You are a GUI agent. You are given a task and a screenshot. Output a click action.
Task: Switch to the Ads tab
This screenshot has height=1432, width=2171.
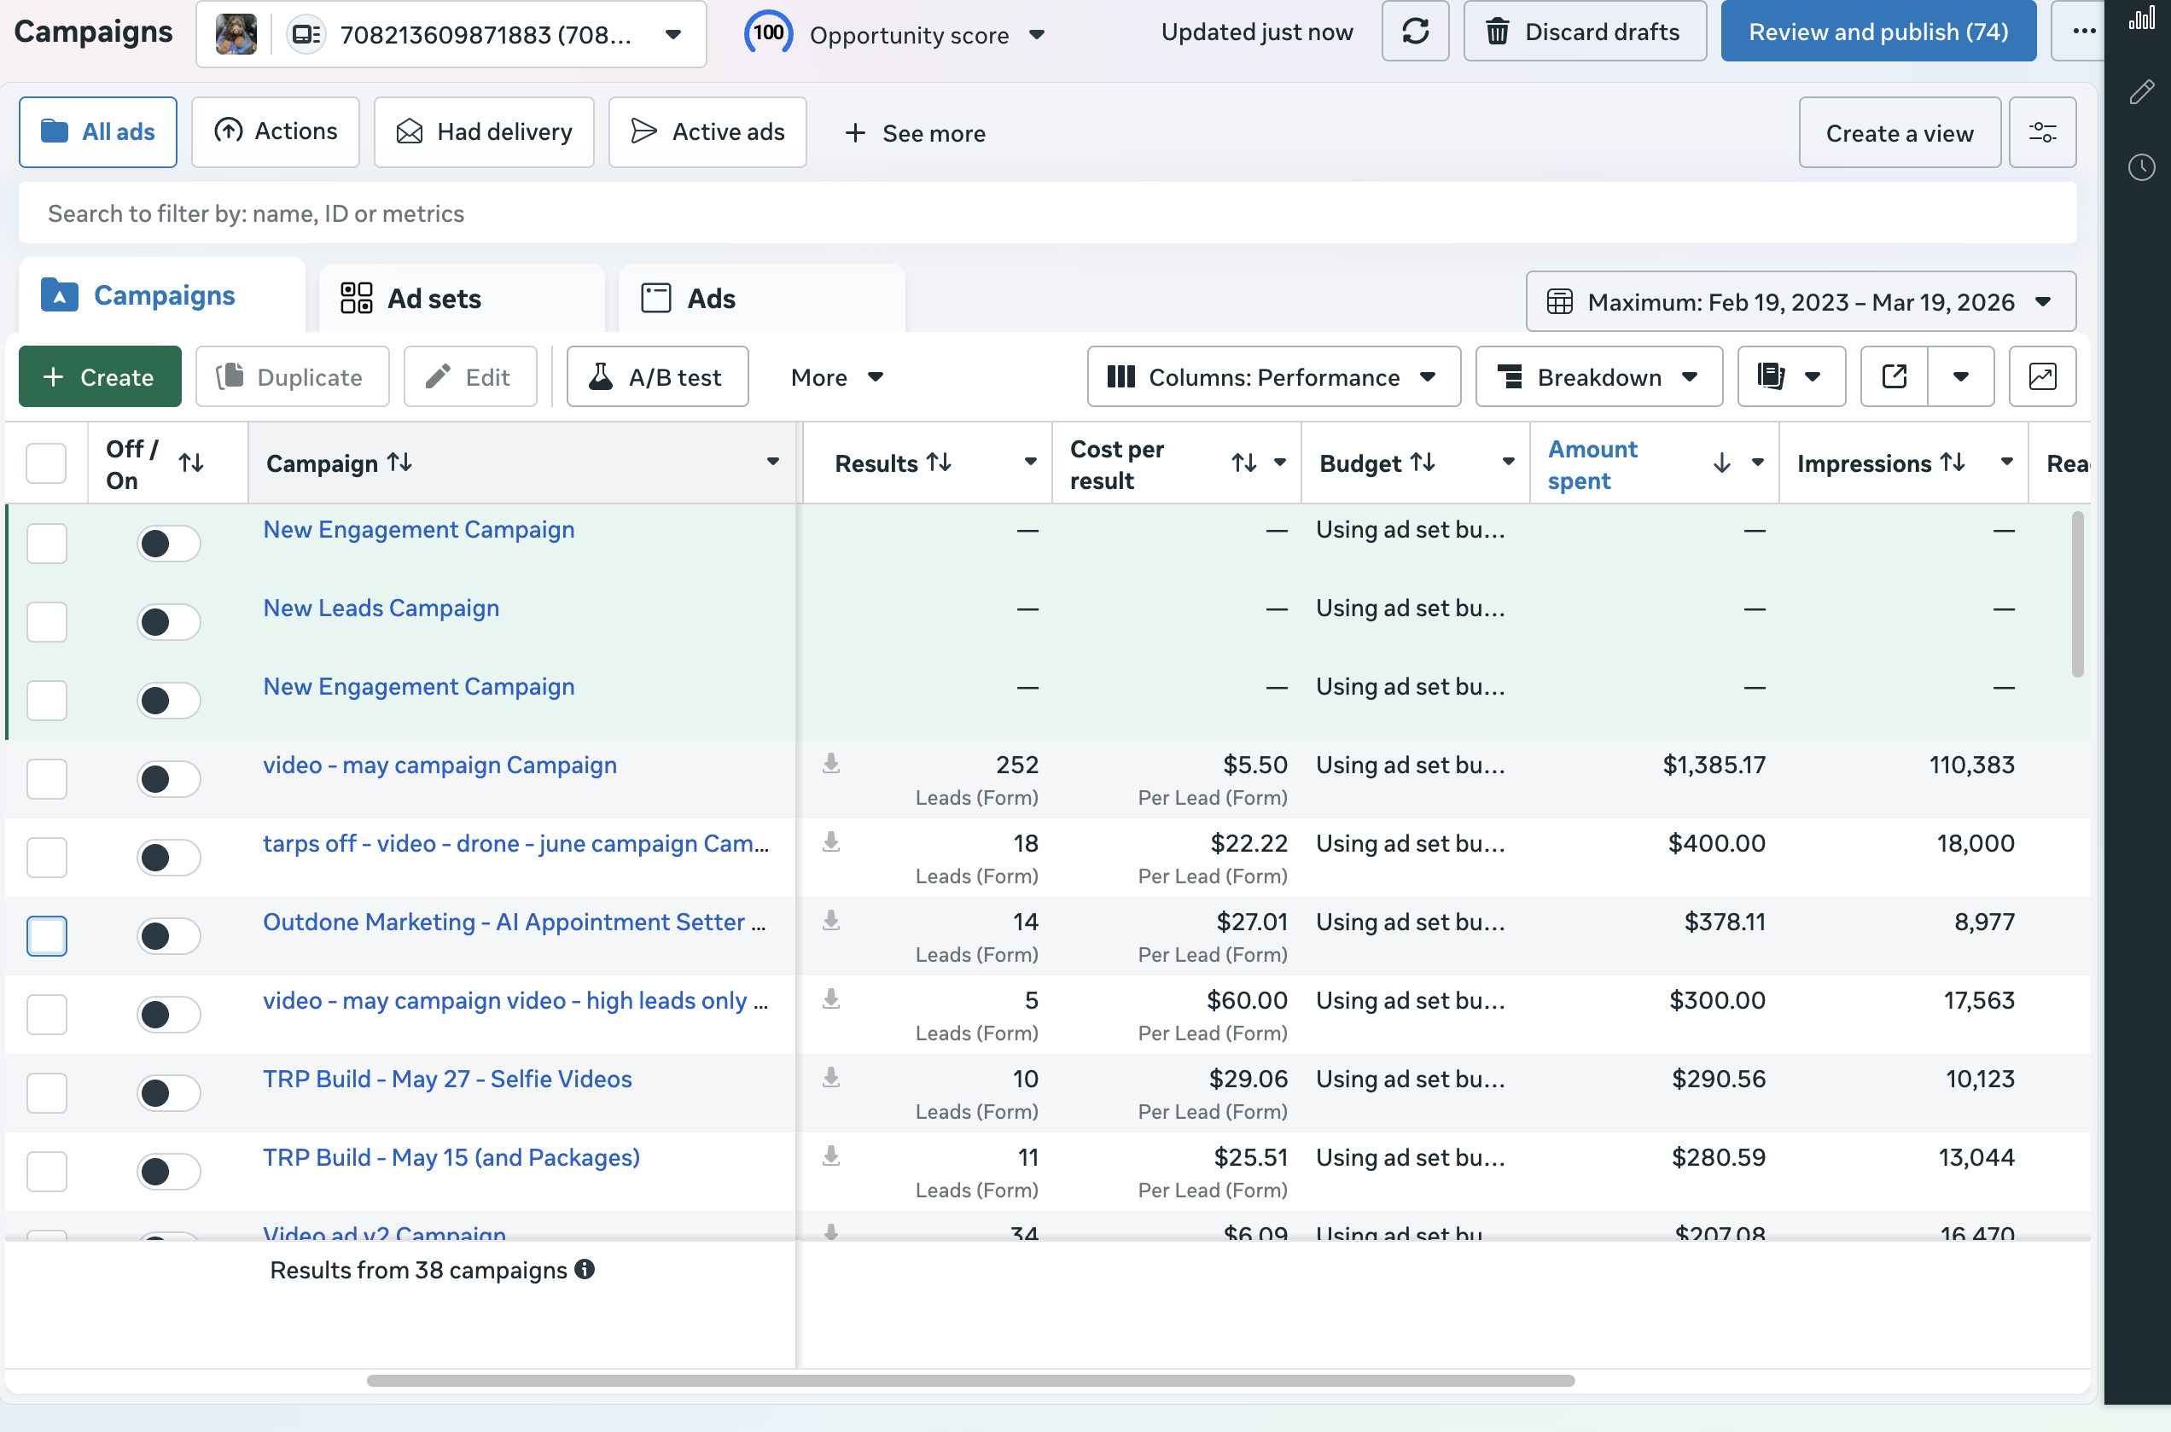[712, 298]
